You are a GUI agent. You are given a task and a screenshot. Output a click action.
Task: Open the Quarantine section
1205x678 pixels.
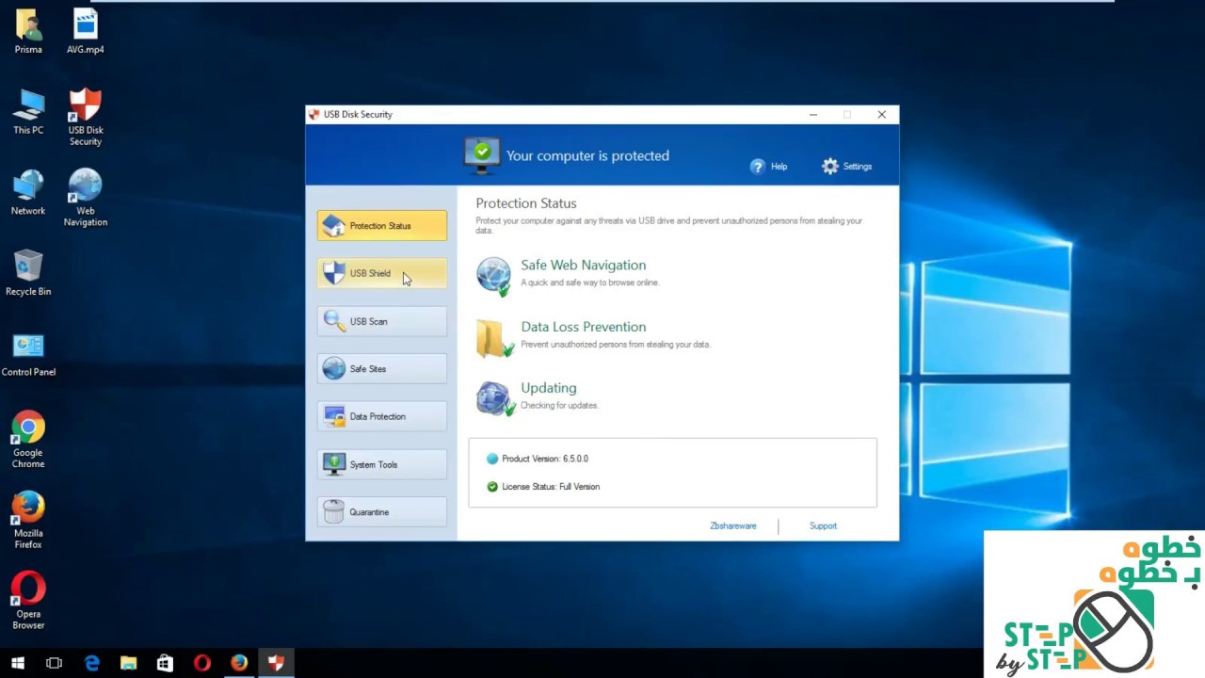382,512
